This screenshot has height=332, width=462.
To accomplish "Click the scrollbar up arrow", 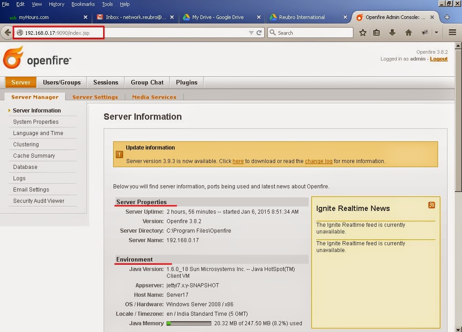I will [458, 46].
